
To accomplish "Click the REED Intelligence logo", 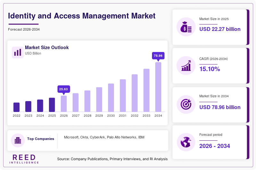I will click(x=24, y=159).
